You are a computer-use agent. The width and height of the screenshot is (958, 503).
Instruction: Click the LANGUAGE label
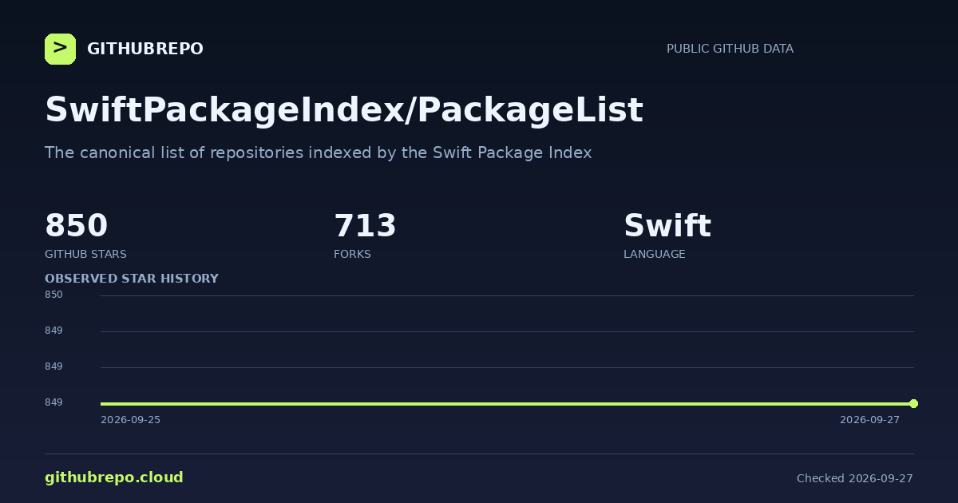[654, 254]
